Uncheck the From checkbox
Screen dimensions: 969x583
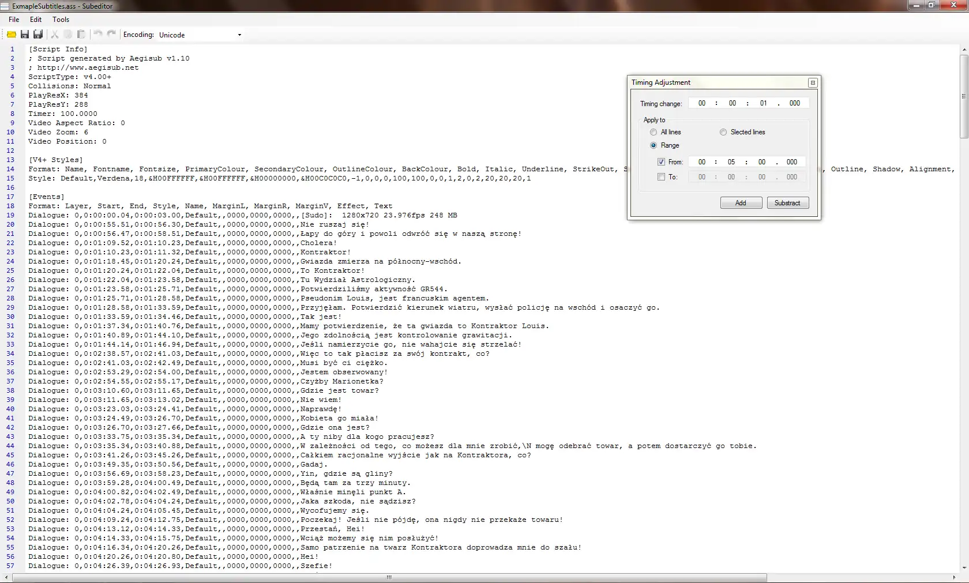[x=661, y=162]
